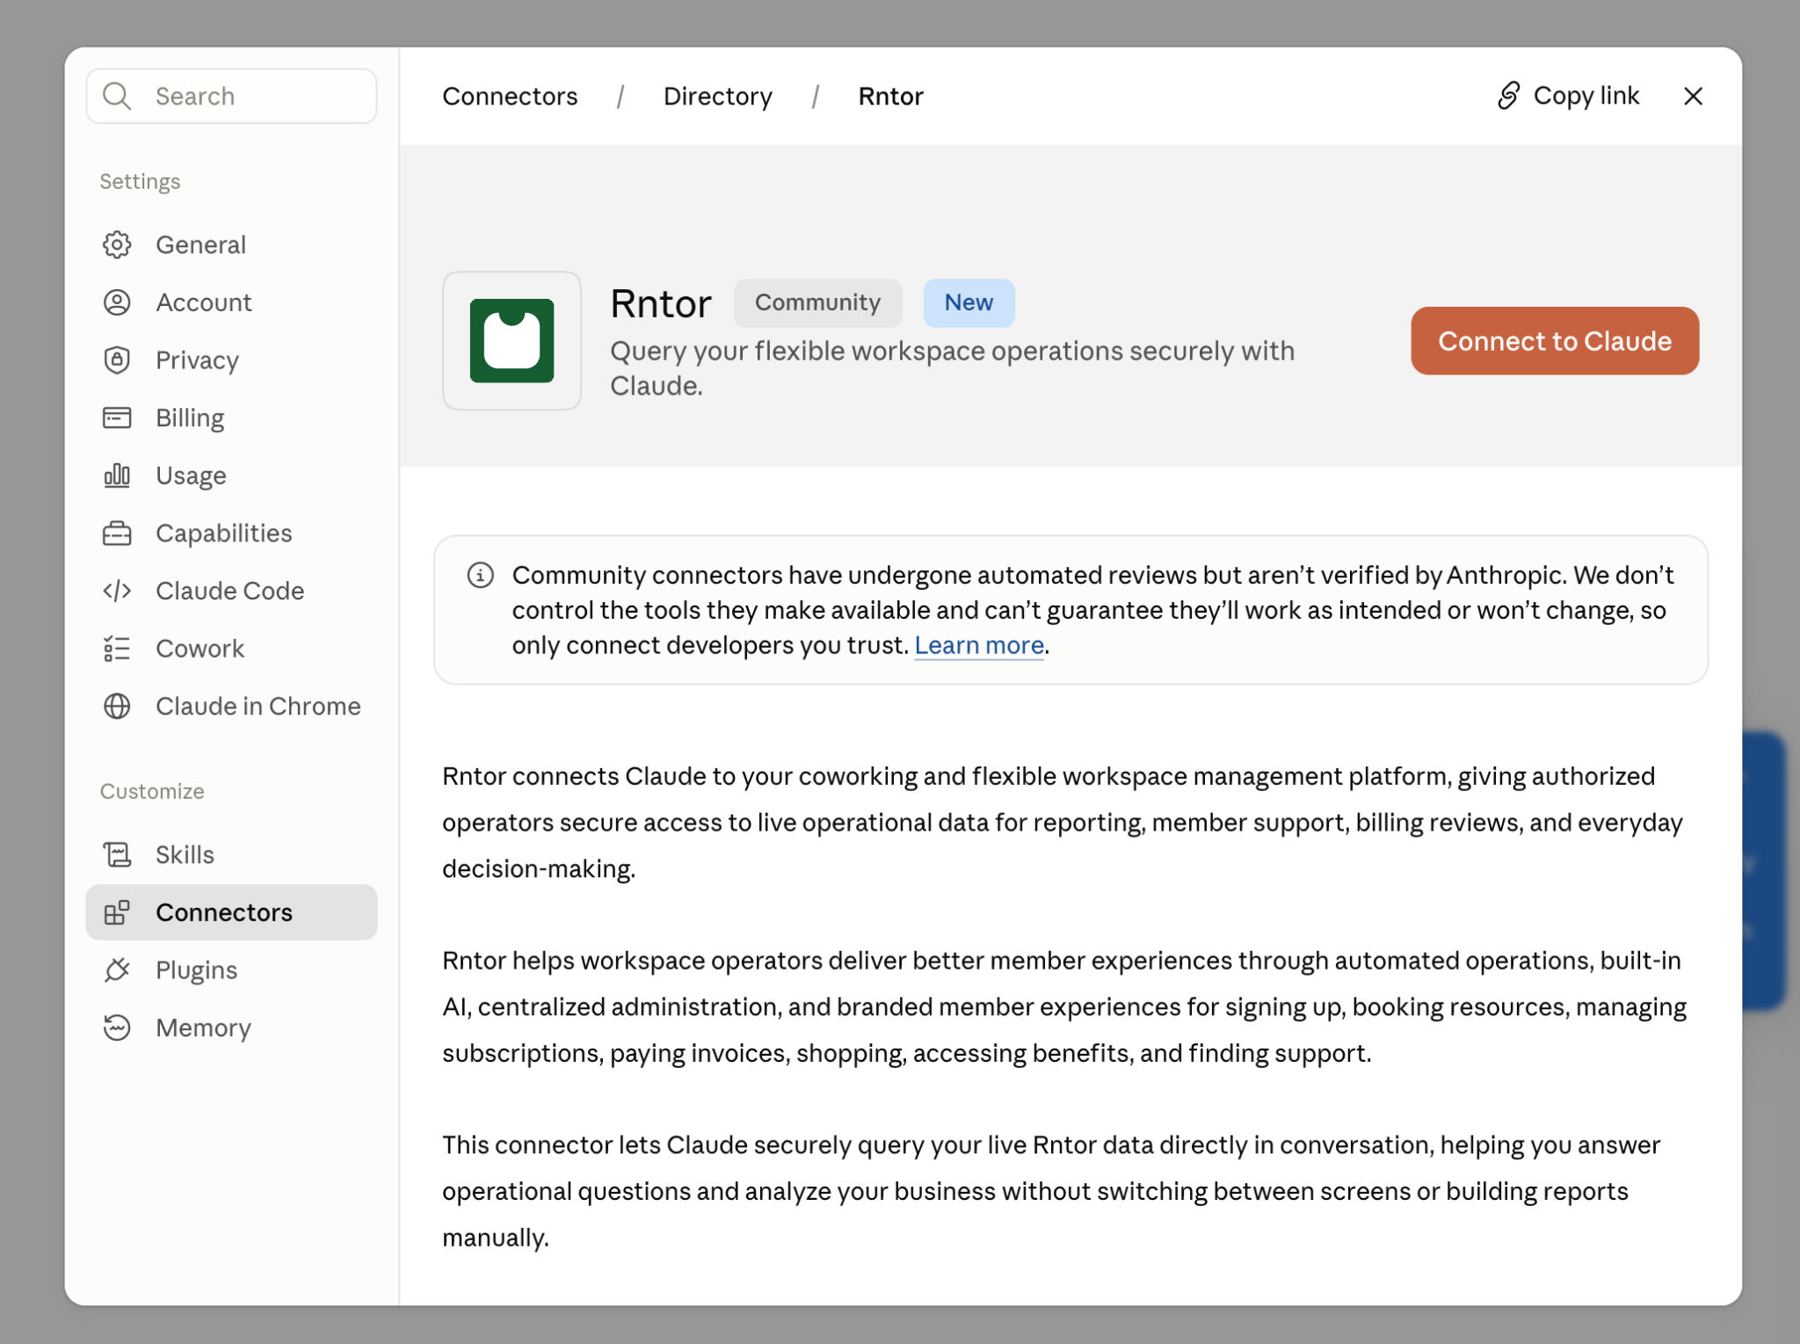1800x1344 pixels.
Task: Click the Memory history icon
Action: point(117,1028)
